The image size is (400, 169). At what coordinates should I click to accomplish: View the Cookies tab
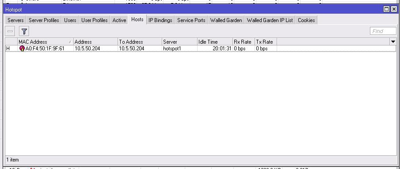point(306,20)
